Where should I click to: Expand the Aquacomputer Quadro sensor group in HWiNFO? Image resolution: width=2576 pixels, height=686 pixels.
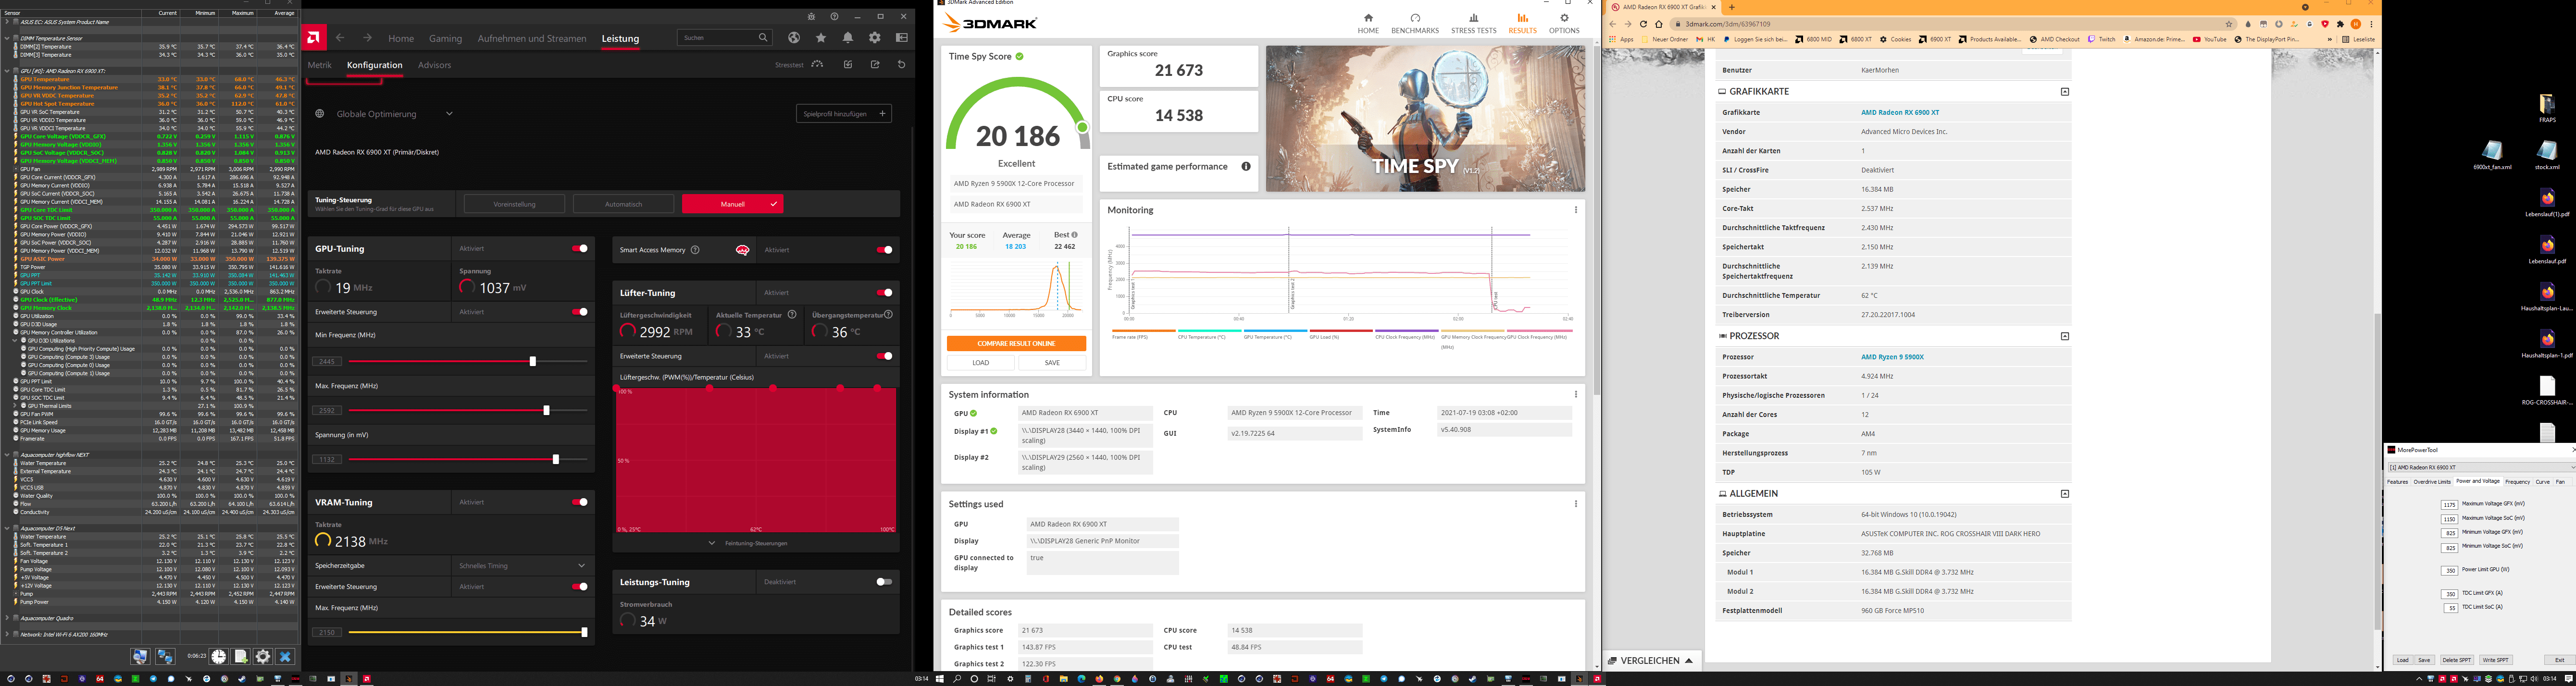(x=7, y=618)
